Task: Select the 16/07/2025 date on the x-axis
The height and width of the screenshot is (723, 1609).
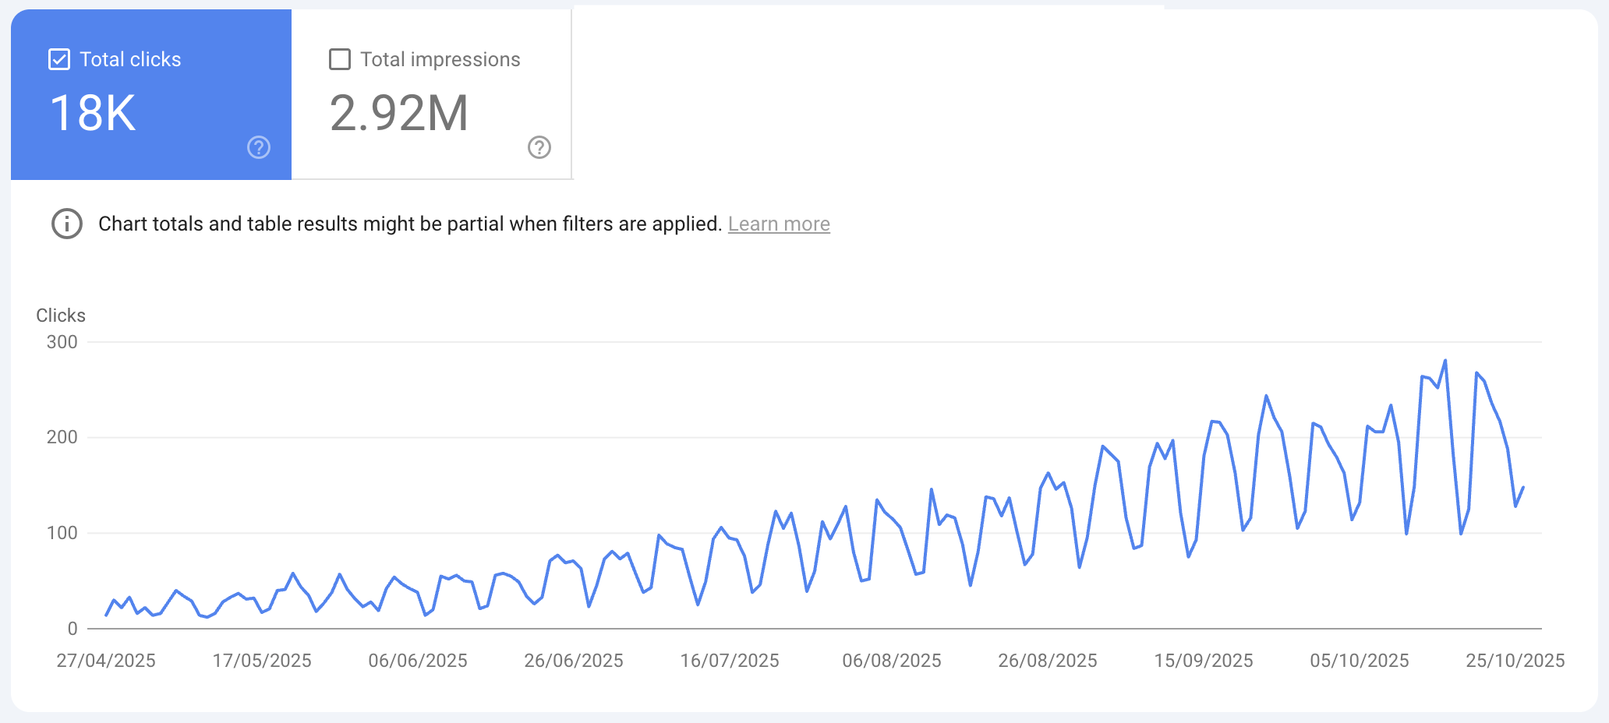Action: [x=730, y=661]
